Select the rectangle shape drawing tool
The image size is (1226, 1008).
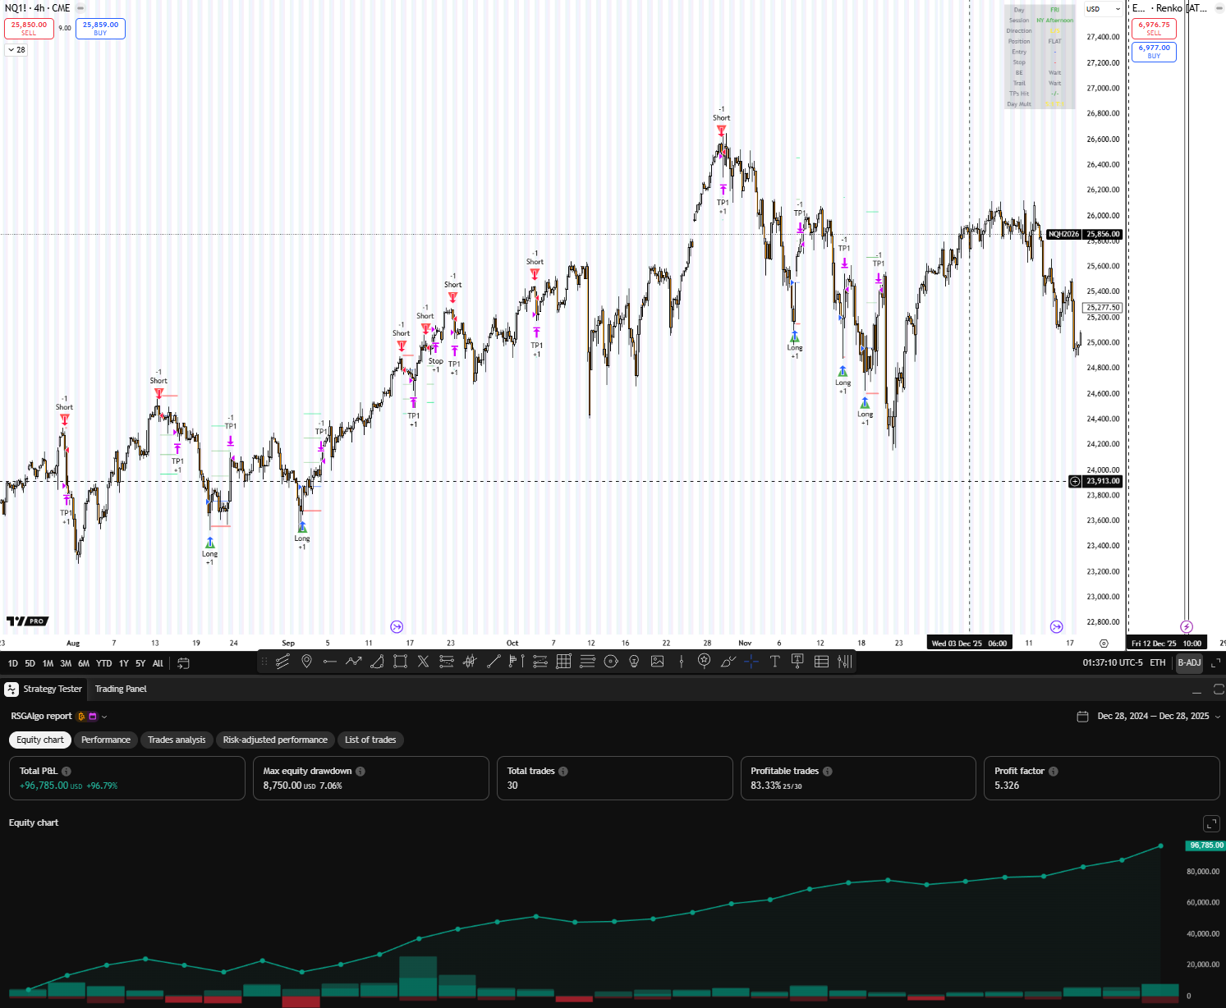click(400, 662)
